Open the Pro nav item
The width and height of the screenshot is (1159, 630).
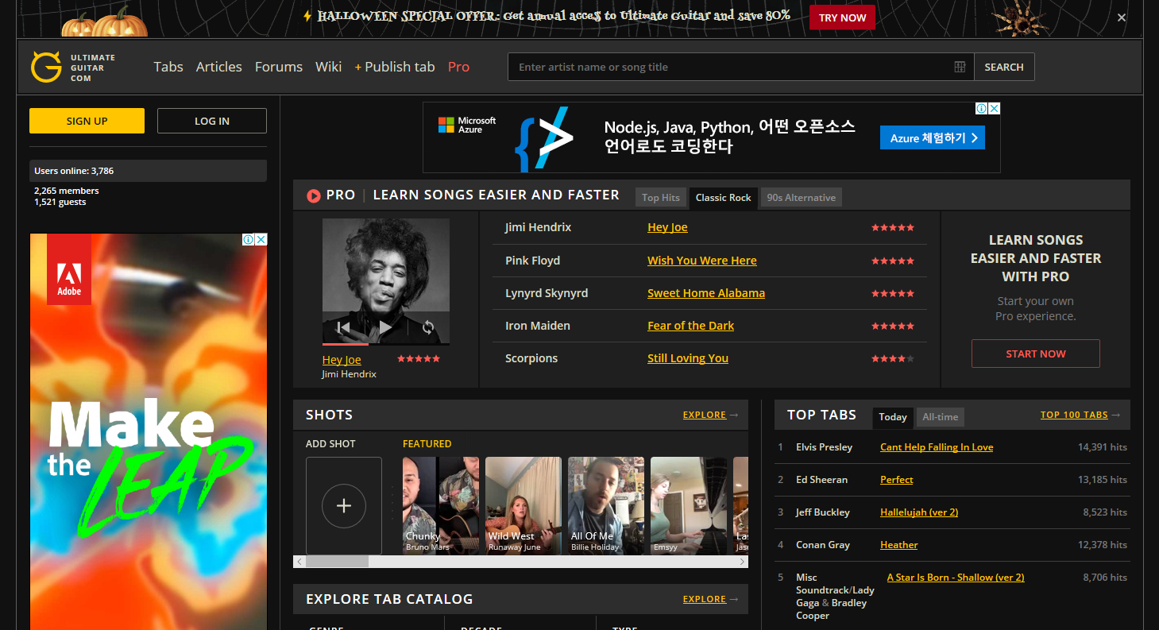click(458, 67)
